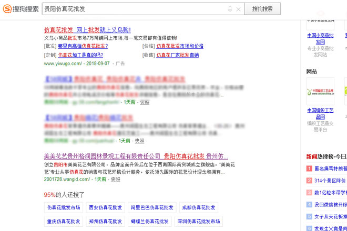Screen dimensions: 347x231
Task: Open sidebar link 中国小商品批发网
Action: (x=320, y=38)
